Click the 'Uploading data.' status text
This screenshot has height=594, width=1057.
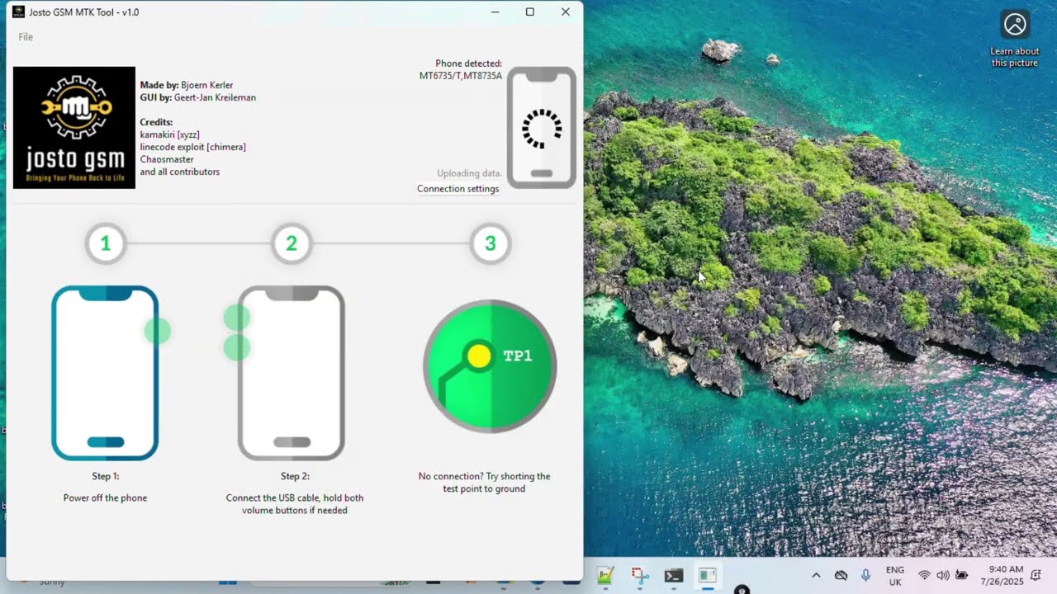[x=469, y=173]
